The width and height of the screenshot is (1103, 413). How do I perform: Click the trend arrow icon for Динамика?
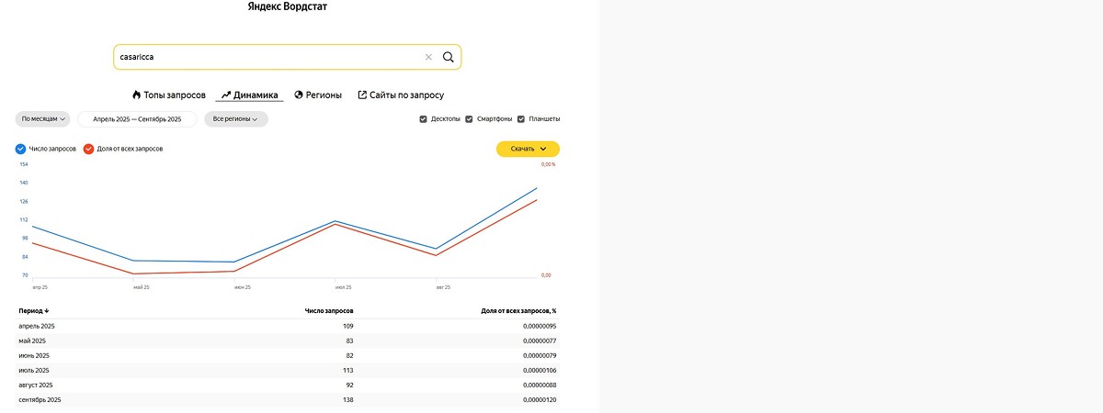click(225, 95)
